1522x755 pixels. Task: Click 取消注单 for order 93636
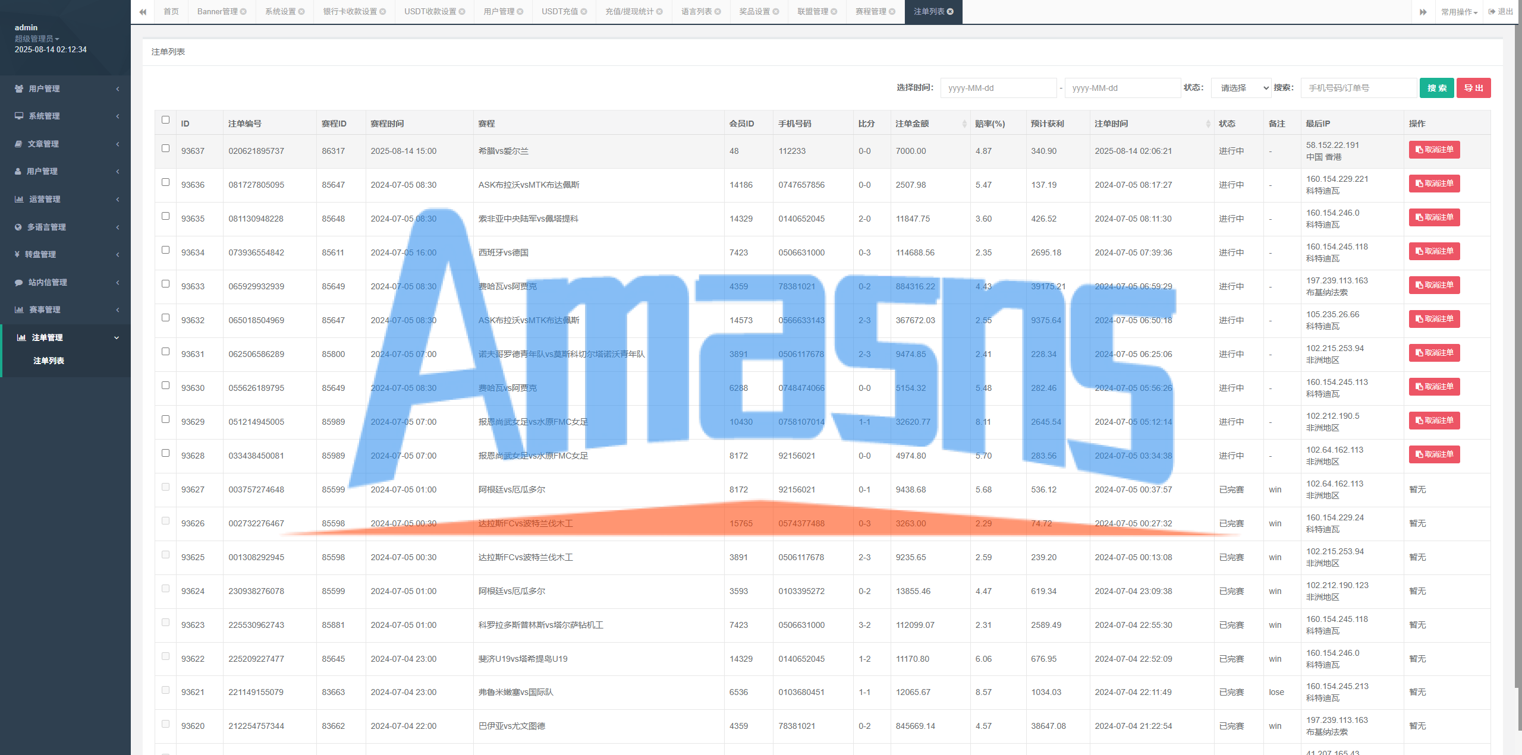(x=1434, y=184)
